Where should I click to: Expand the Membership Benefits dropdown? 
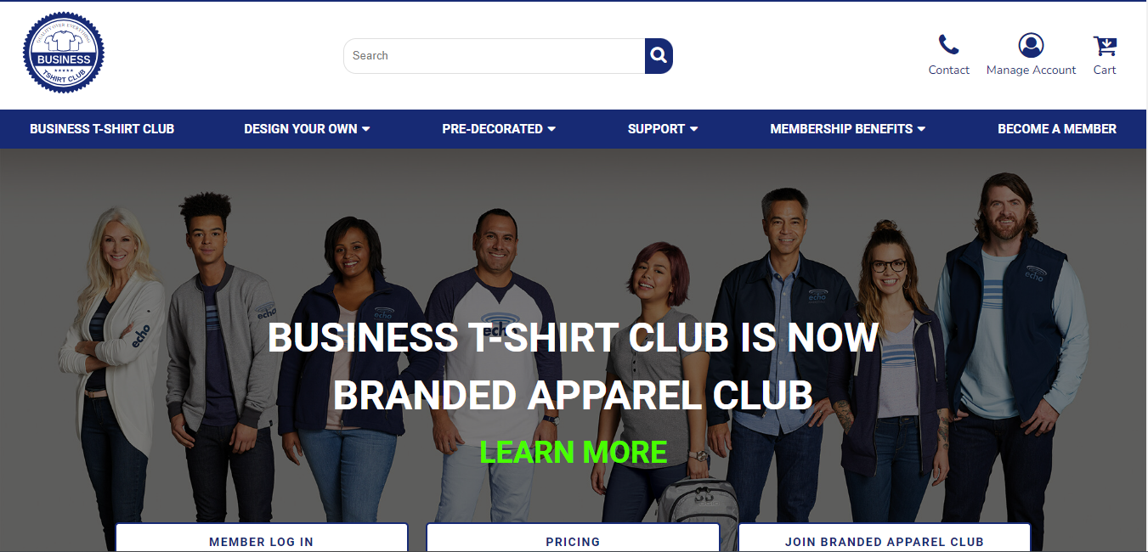pyautogui.click(x=847, y=129)
